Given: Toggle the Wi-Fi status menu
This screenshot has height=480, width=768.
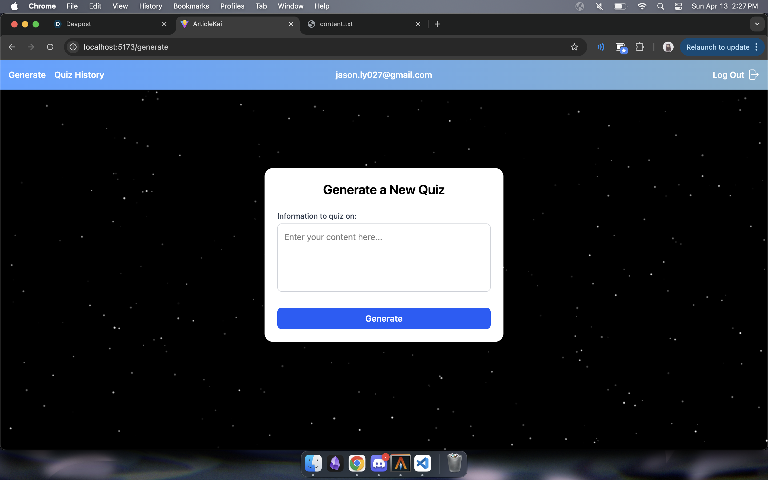Looking at the screenshot, I should [642, 6].
